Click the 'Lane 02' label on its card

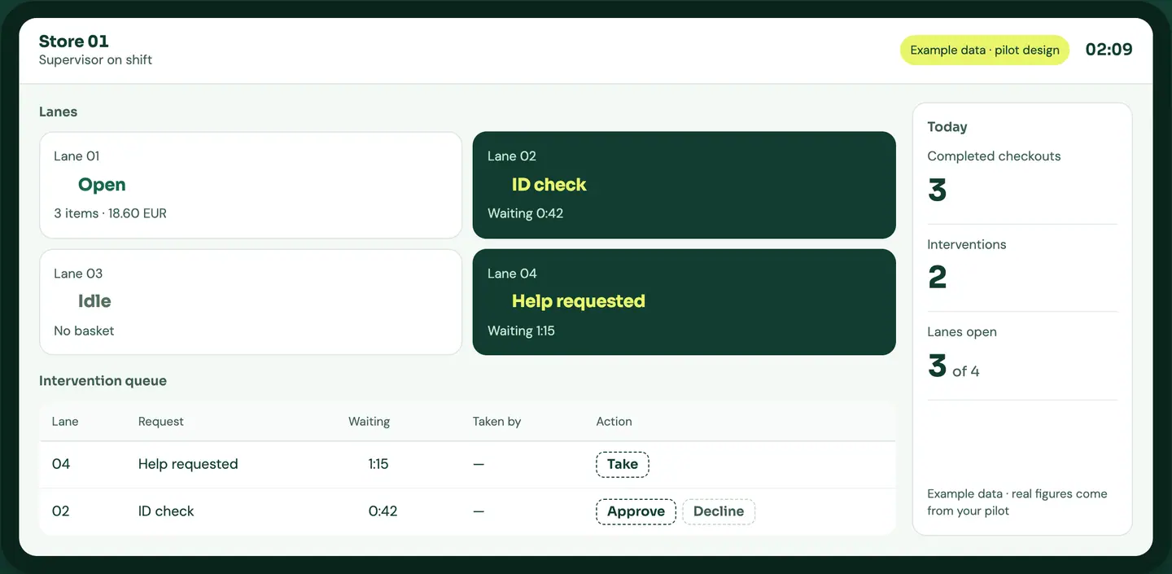click(512, 156)
